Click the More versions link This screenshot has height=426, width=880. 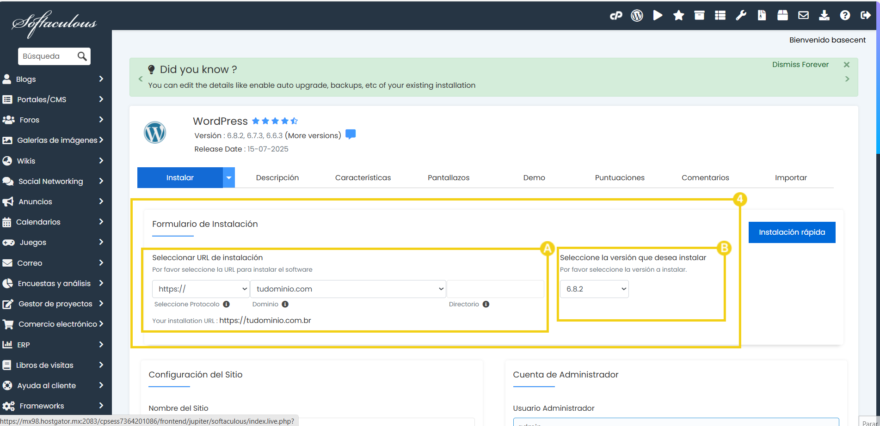314,135
